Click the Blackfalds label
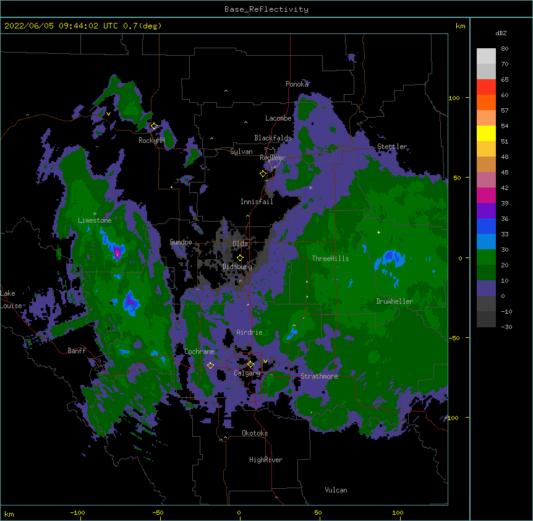This screenshot has height=521, width=533. click(x=273, y=138)
